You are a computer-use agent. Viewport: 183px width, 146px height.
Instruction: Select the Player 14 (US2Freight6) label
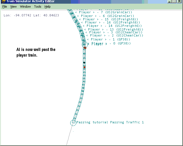[112, 26]
